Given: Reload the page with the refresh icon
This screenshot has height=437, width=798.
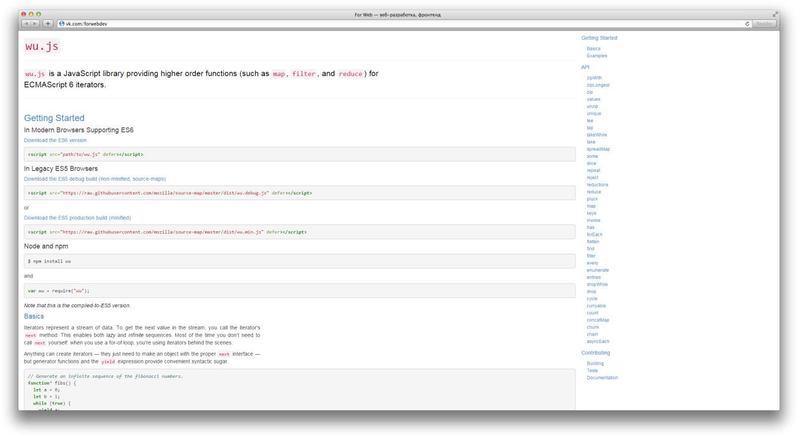Looking at the screenshot, I should click(747, 24).
